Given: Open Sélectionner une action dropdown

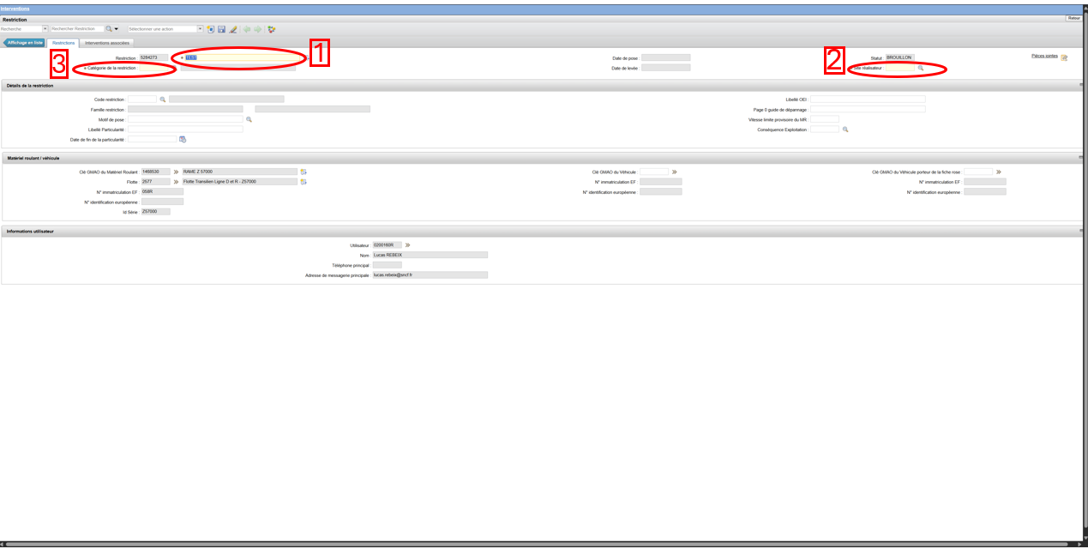Looking at the screenshot, I should [200, 28].
